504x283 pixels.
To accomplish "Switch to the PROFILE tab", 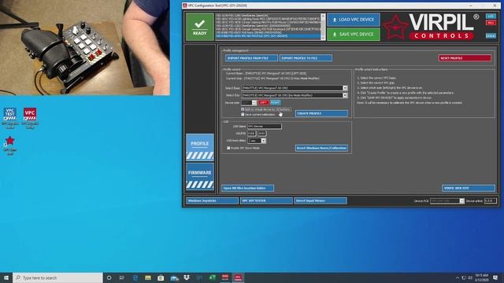I will click(199, 147).
